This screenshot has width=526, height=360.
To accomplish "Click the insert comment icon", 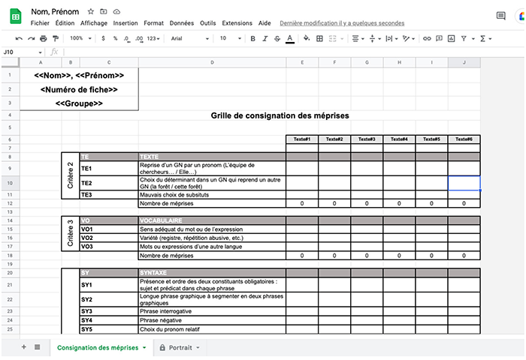I will click(439, 38).
